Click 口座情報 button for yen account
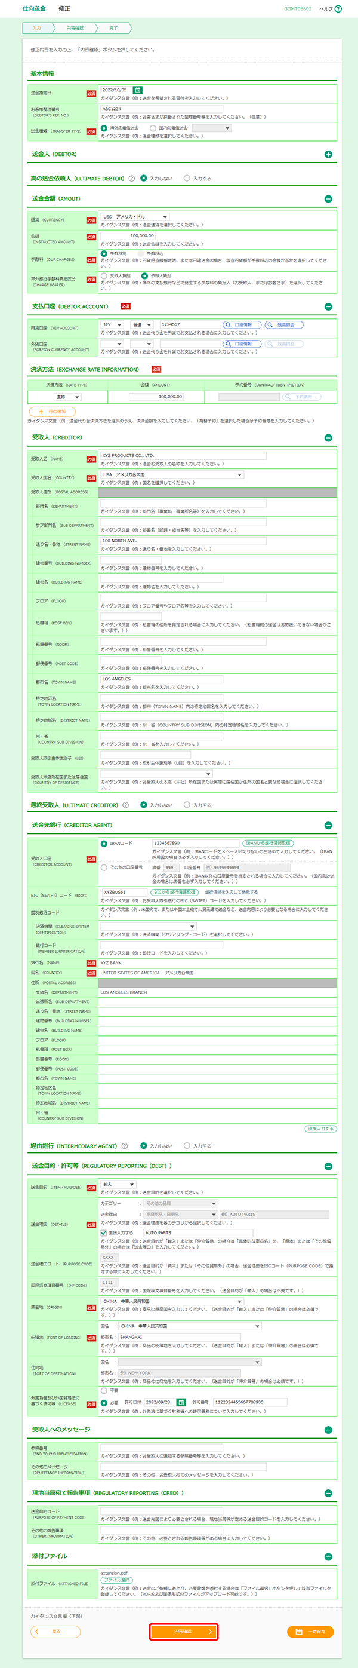The image size is (358, 1668). coord(242,324)
